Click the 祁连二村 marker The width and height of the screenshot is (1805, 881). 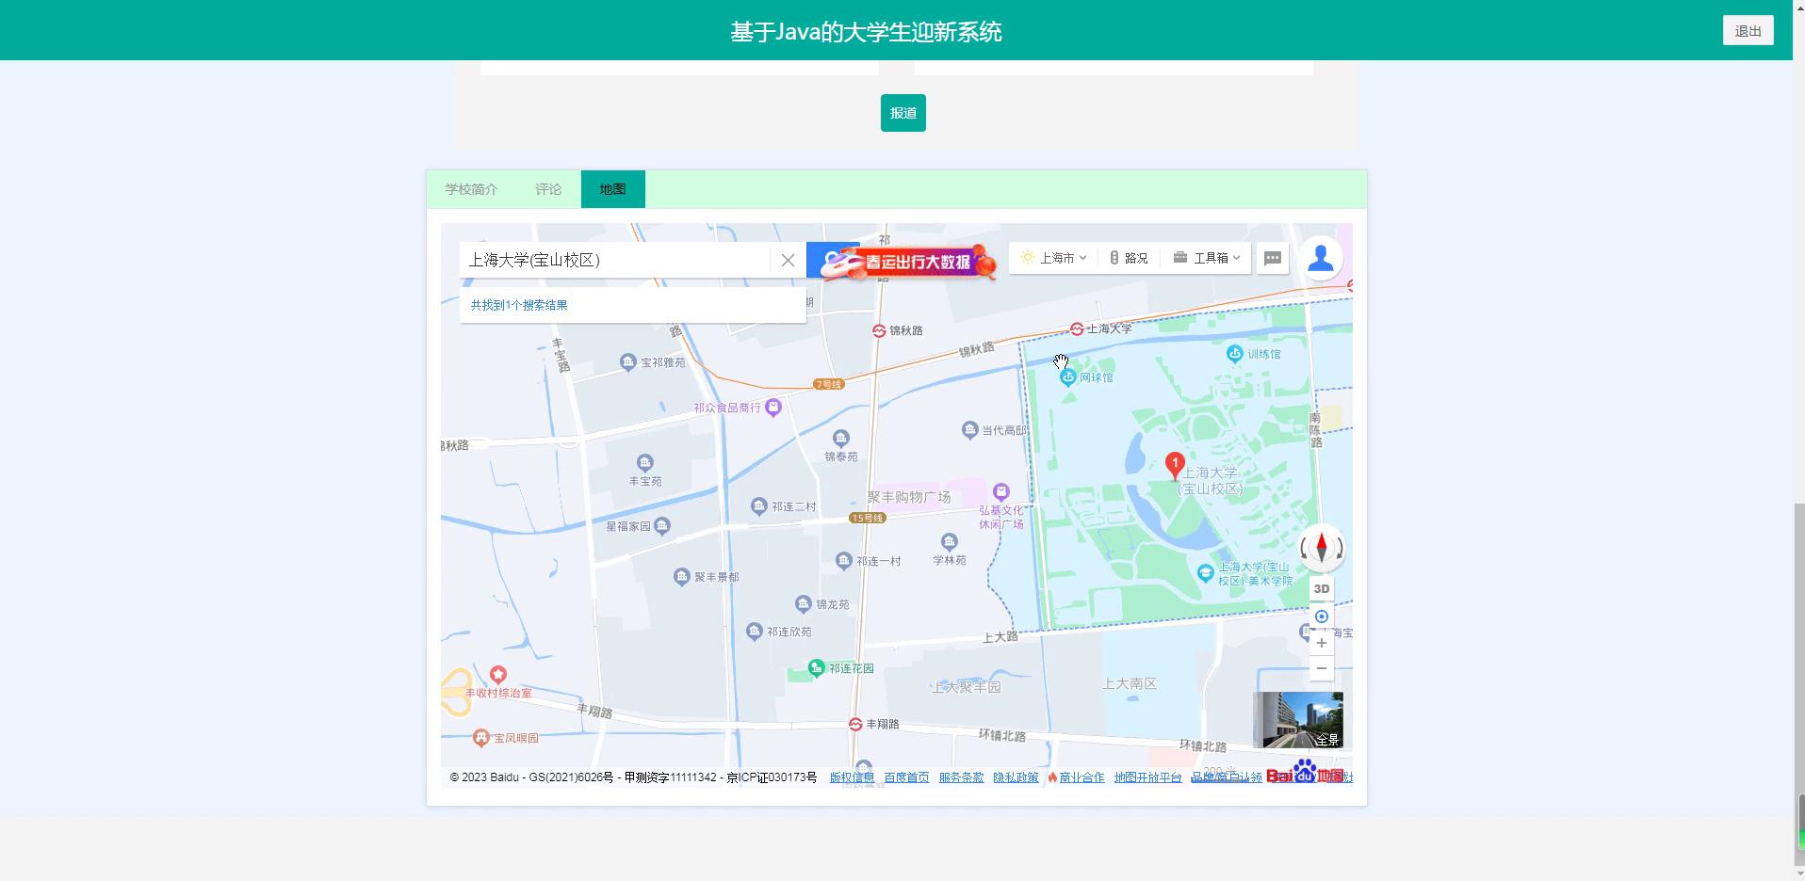coord(759,506)
